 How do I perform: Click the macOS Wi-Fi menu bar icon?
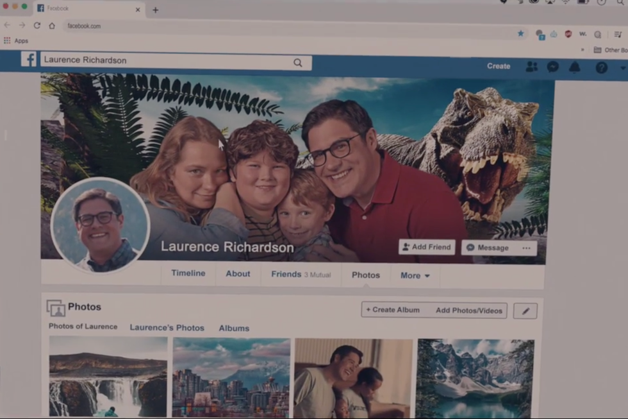pyautogui.click(x=565, y=2)
